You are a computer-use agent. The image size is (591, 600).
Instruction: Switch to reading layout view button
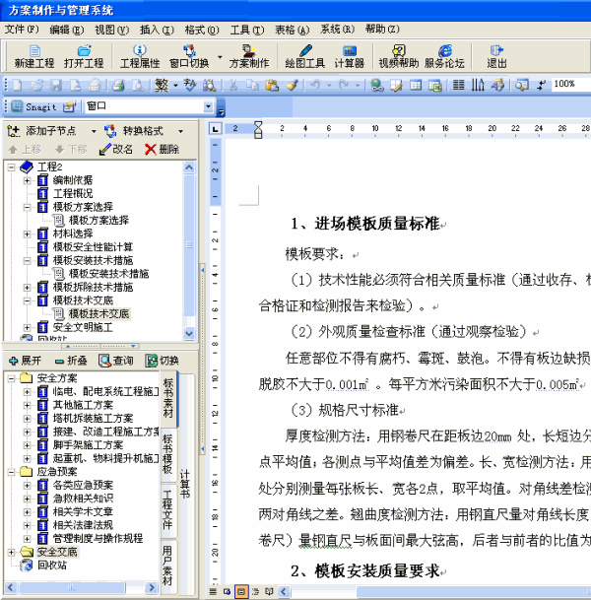point(269,591)
